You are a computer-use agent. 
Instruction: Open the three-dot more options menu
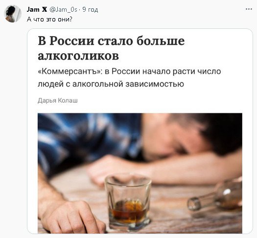click(249, 9)
